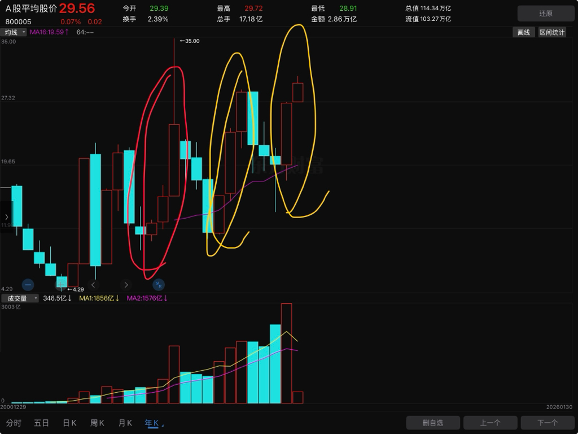The image size is (578, 434).
Task: Click the 最高 value 29.72
Action: [x=253, y=8]
